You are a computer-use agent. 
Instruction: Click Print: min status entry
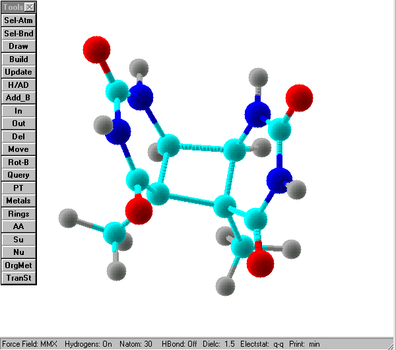[304, 344]
